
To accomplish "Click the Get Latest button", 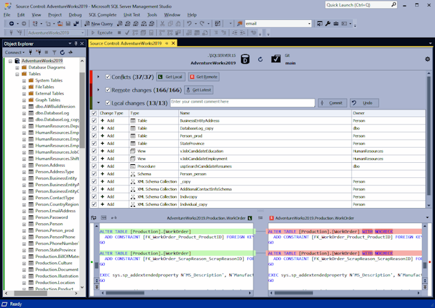I will pos(197,90).
